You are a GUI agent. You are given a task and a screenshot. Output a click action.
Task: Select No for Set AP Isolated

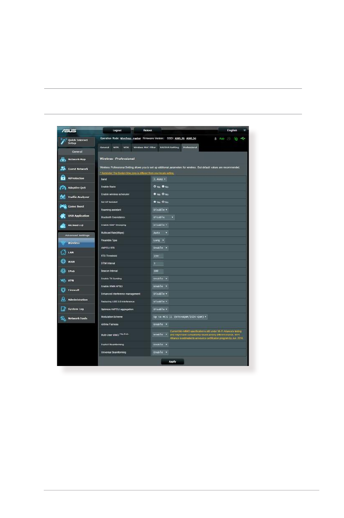coord(163,202)
